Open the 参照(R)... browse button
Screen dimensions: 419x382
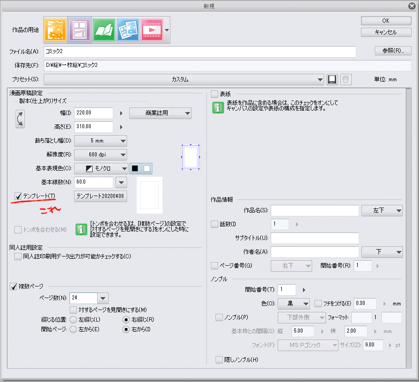393,51
